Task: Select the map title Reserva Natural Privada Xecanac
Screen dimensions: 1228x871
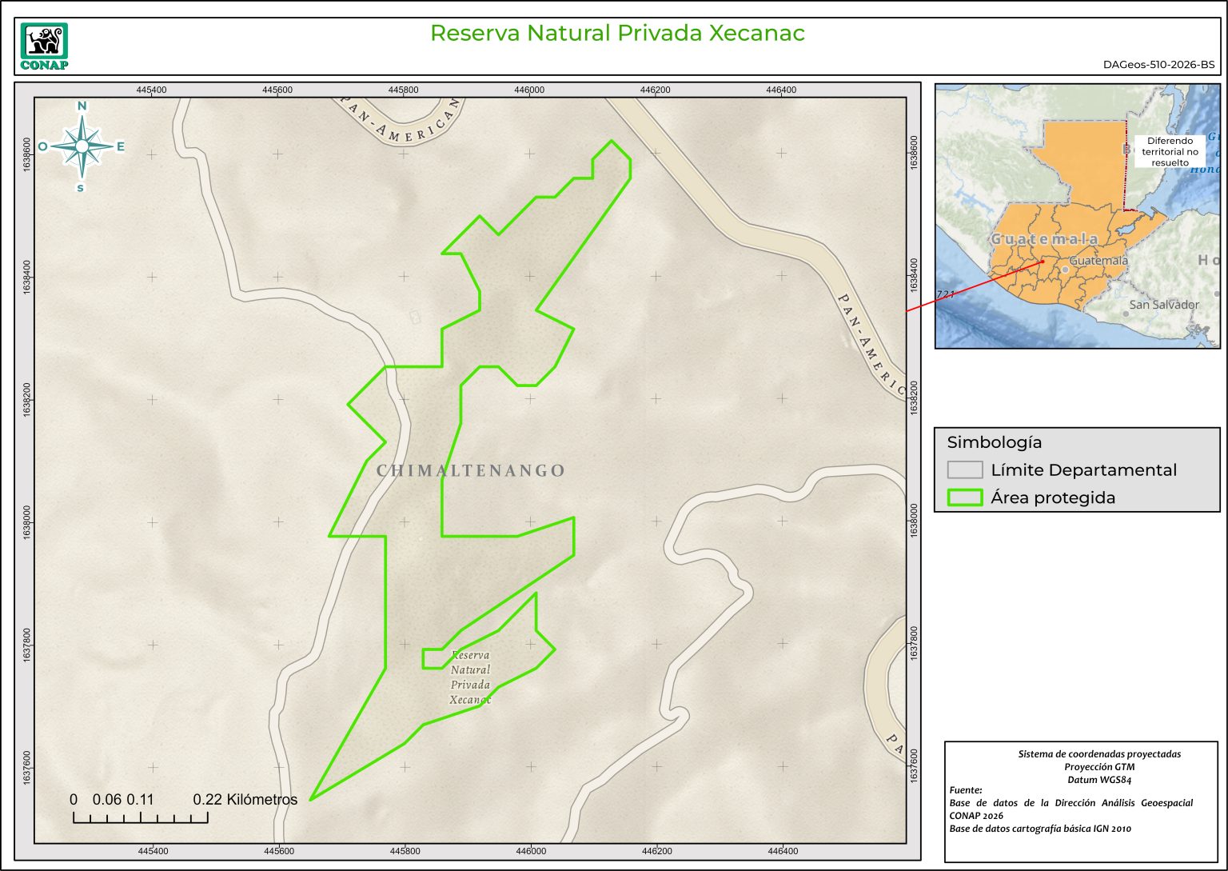Action: point(616,33)
